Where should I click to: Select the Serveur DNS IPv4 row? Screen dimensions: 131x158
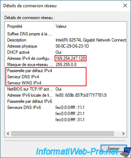point(66,77)
